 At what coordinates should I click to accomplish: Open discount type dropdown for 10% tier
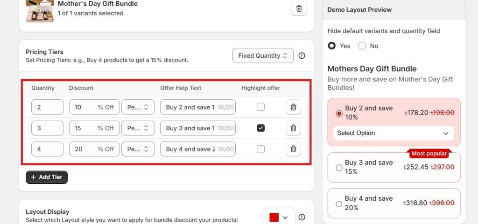(x=138, y=107)
